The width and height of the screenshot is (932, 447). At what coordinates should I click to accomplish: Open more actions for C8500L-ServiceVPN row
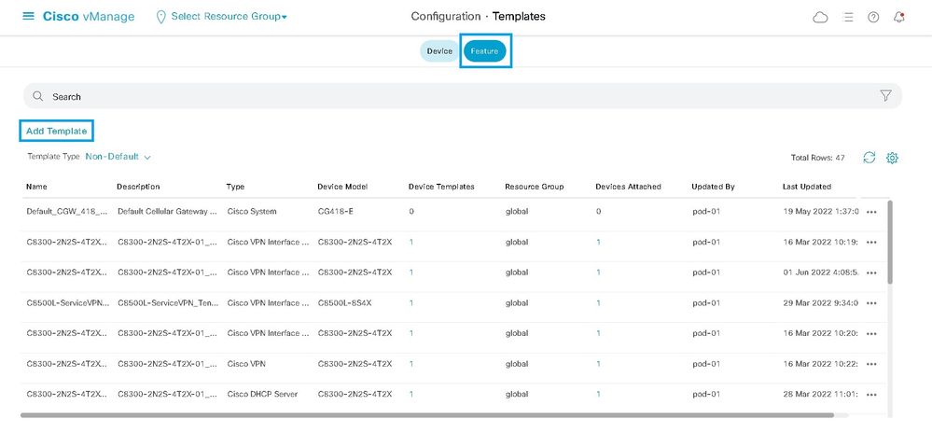point(871,303)
